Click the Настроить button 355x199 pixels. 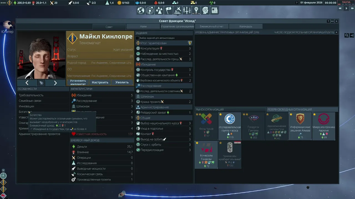point(100,82)
